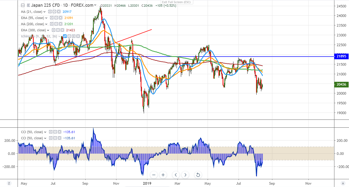Show the hidden Ichimoku indicator via eye icon

click(65, 36)
